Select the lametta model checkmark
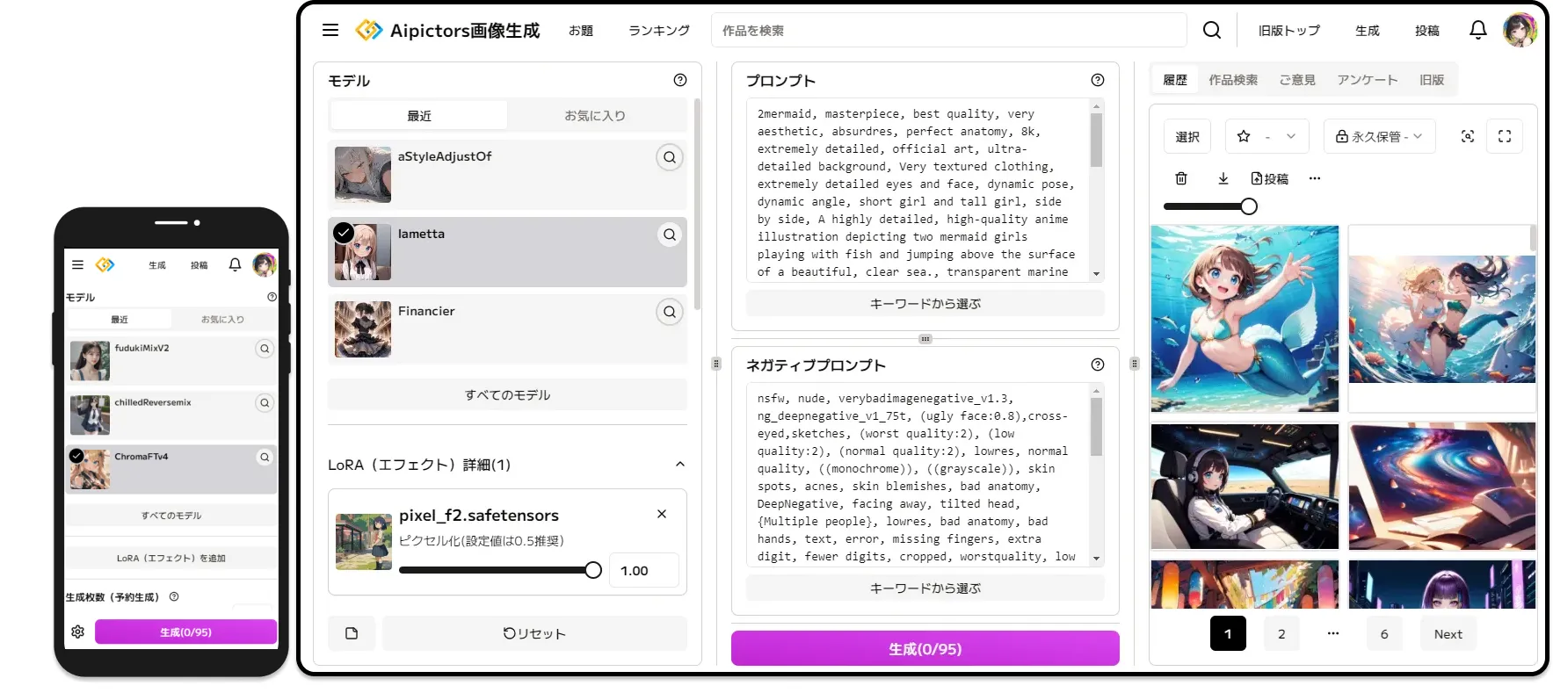This screenshot has width=1553, height=693. click(x=344, y=233)
